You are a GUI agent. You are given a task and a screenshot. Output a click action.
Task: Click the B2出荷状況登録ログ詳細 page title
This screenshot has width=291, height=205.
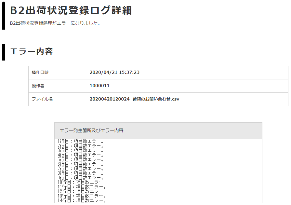71,10
